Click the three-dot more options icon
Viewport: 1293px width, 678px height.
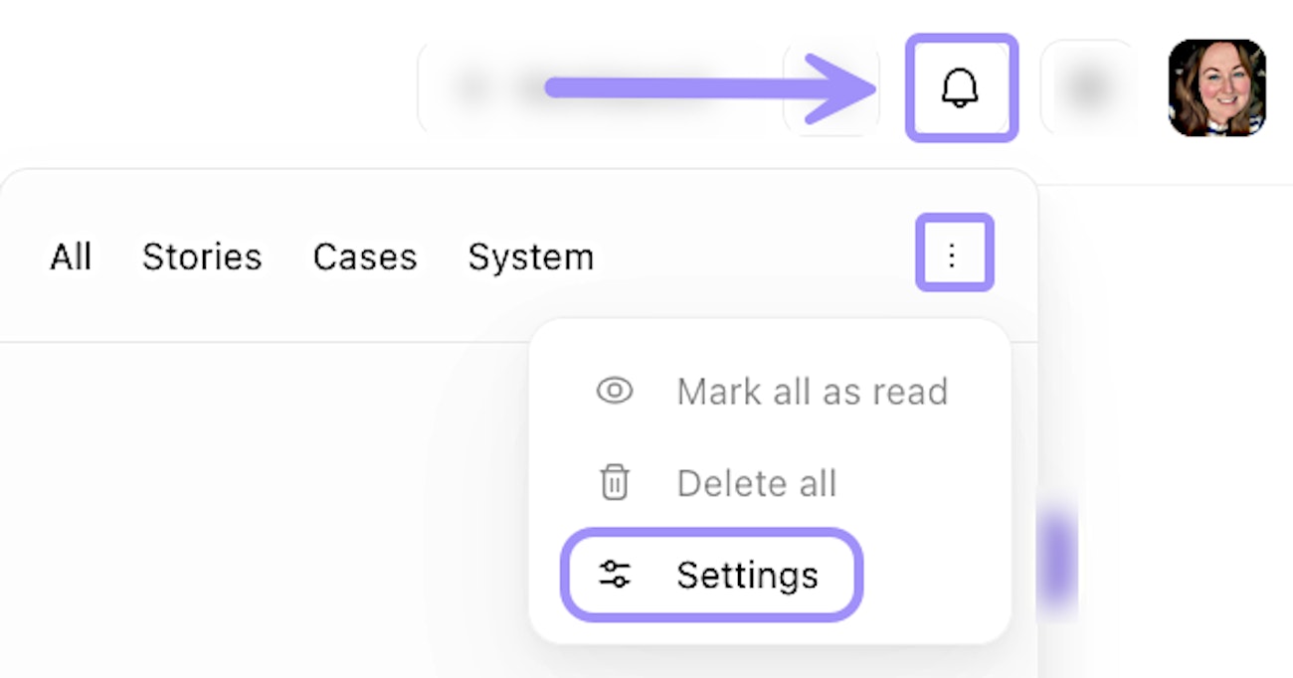coord(953,255)
